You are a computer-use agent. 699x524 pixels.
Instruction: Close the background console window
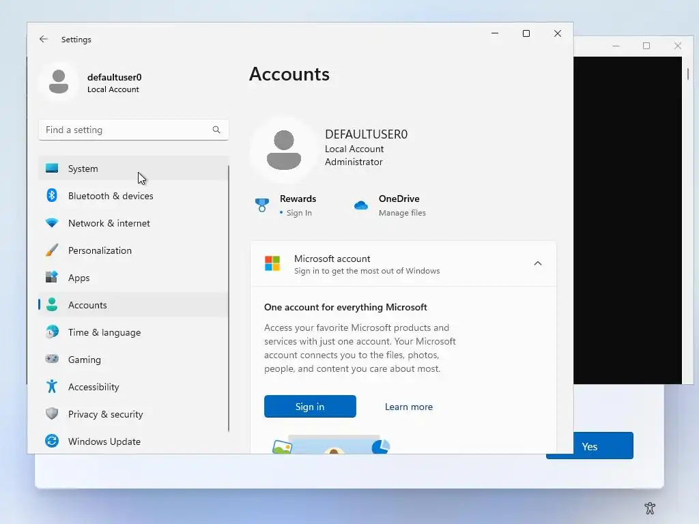point(678,46)
